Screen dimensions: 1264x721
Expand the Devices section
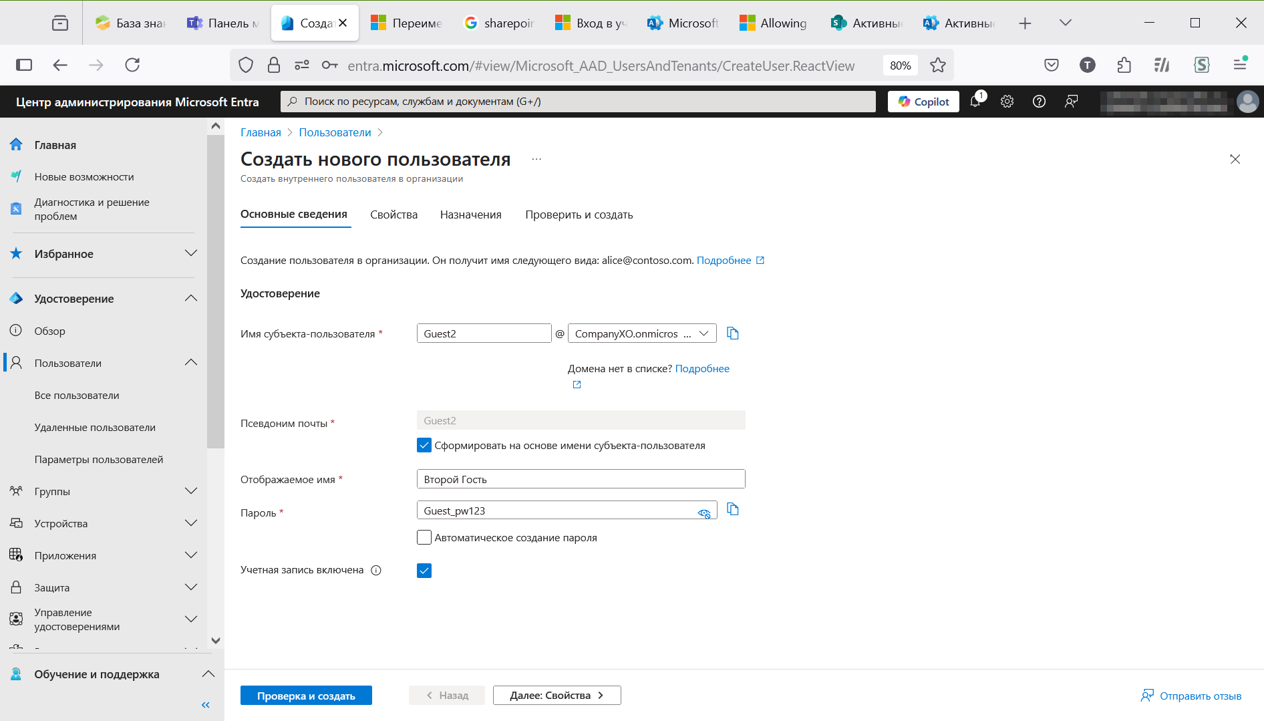tap(191, 523)
